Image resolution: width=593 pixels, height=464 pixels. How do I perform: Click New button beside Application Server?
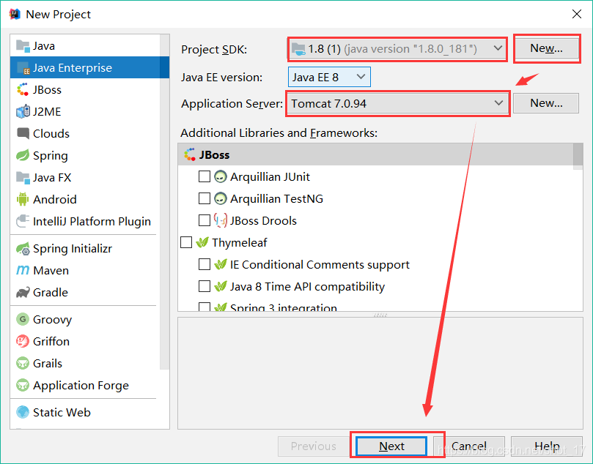tap(546, 103)
